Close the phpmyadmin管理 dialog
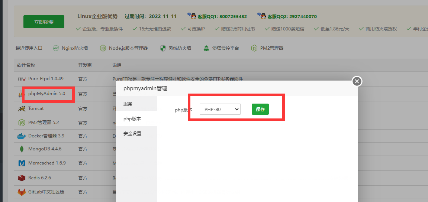The image size is (428, 202). [x=357, y=82]
